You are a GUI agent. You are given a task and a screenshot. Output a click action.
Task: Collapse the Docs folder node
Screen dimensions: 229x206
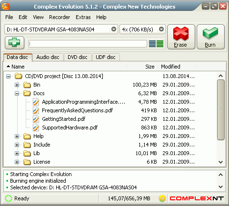(x=17, y=93)
